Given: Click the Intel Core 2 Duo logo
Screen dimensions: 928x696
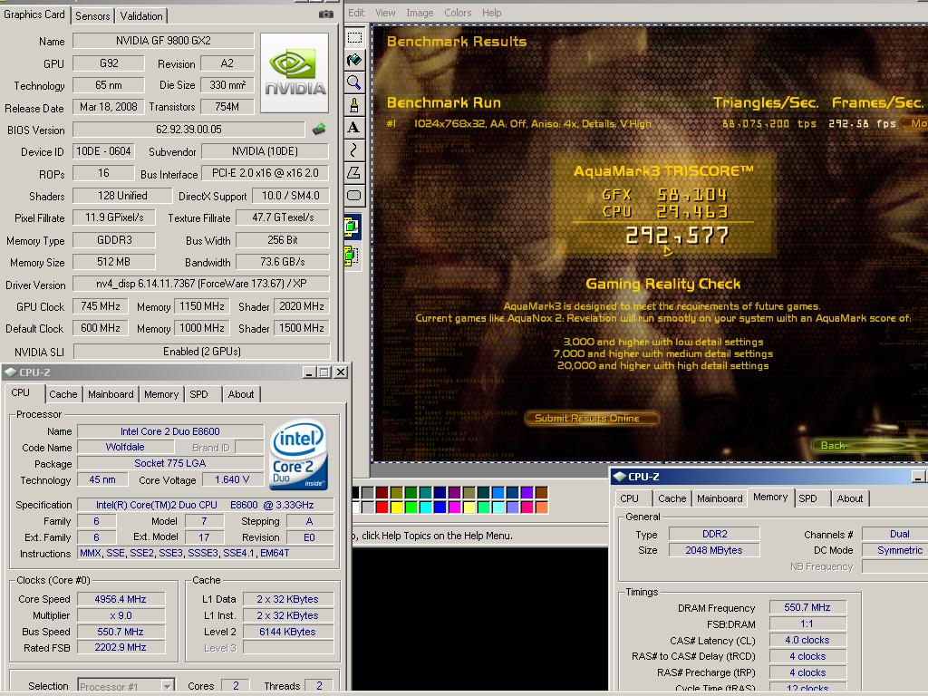Looking at the screenshot, I should pos(298,455).
